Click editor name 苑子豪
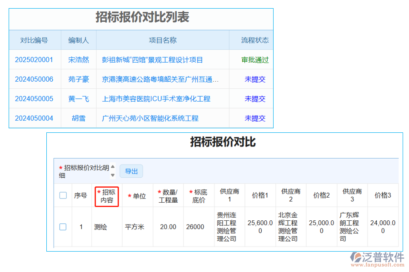The height and width of the screenshot is (272, 409). coord(78,79)
